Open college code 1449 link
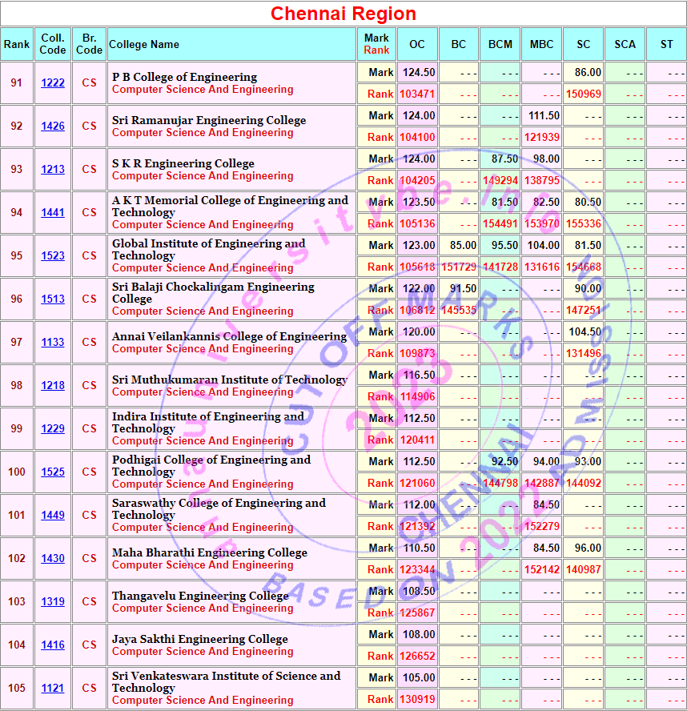687x711 pixels. tap(53, 515)
